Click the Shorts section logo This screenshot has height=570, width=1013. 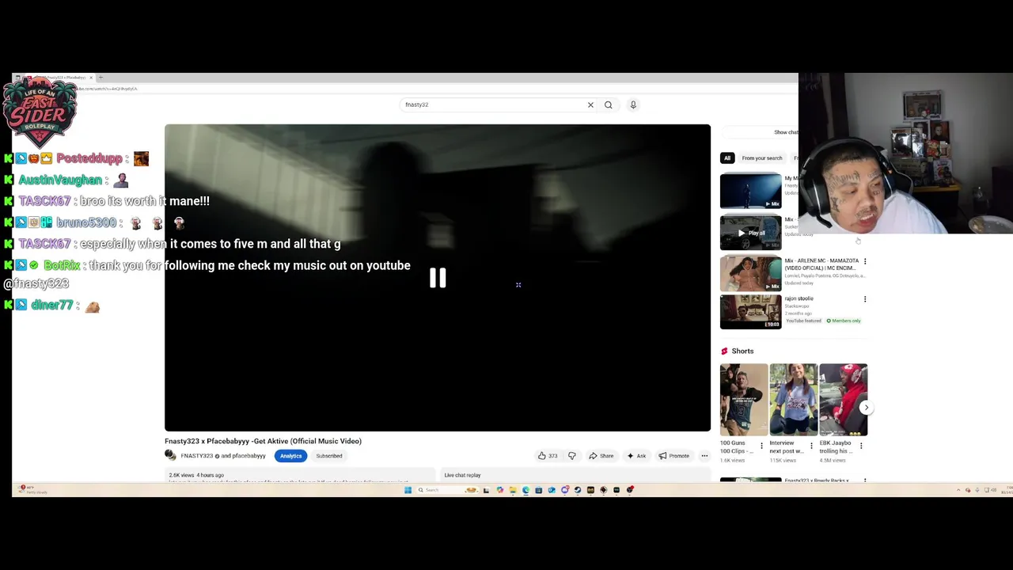724,351
